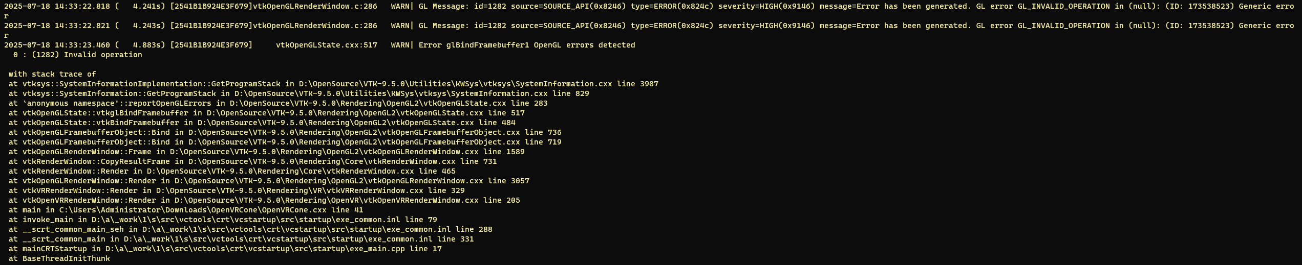This screenshot has height=265, width=1302.
Task: Click the SystemInformation.cxx line 829 entry
Action: coord(299,93)
